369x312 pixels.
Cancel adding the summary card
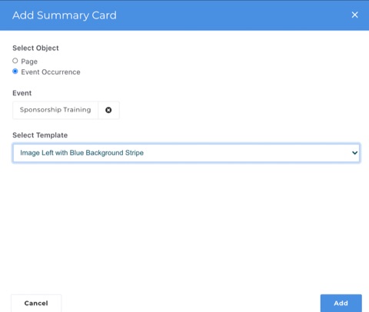click(36, 303)
